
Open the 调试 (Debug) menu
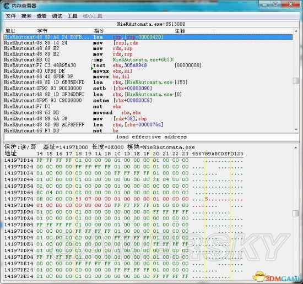[57, 16]
